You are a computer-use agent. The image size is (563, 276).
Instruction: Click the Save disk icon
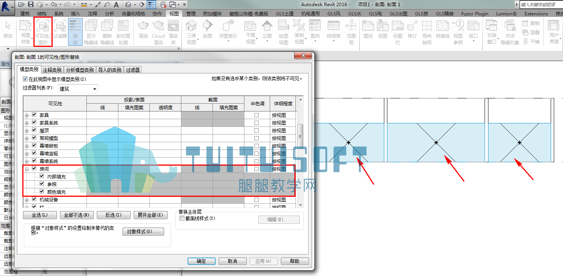click(31, 5)
